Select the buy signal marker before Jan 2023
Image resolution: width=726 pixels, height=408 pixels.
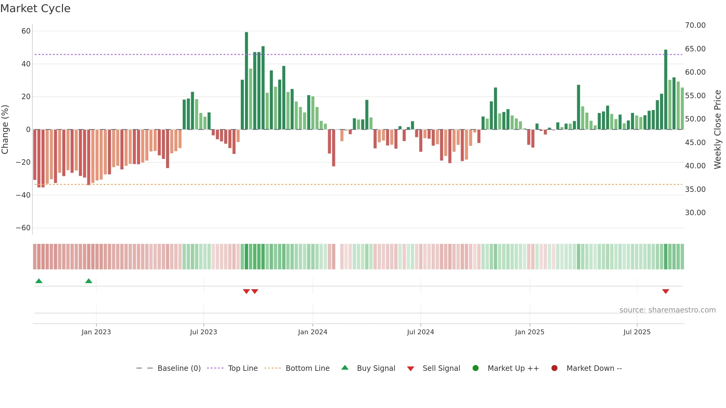pos(89,281)
